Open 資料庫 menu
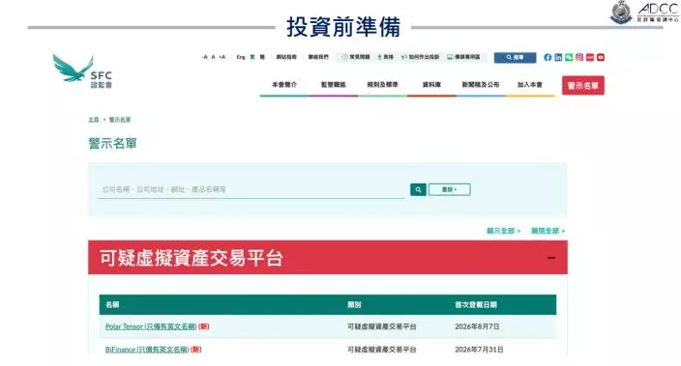Viewport: 681px width, 366px height. [x=431, y=85]
